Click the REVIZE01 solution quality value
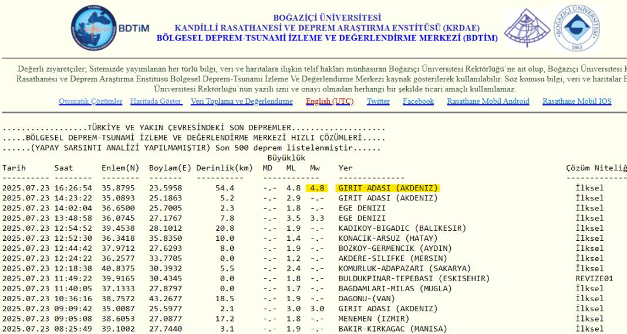Viewport: 627px width, 334px height. tap(594, 278)
